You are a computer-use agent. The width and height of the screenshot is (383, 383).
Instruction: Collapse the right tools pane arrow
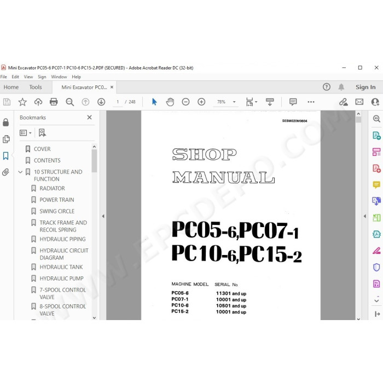coord(365,216)
